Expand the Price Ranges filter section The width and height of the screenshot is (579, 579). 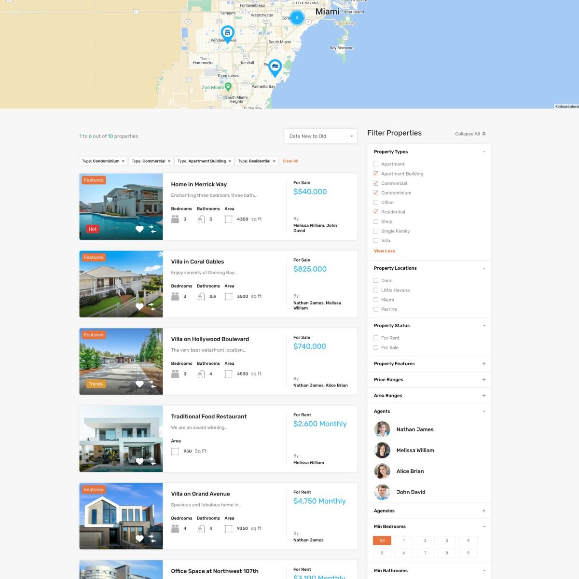pyautogui.click(x=483, y=380)
